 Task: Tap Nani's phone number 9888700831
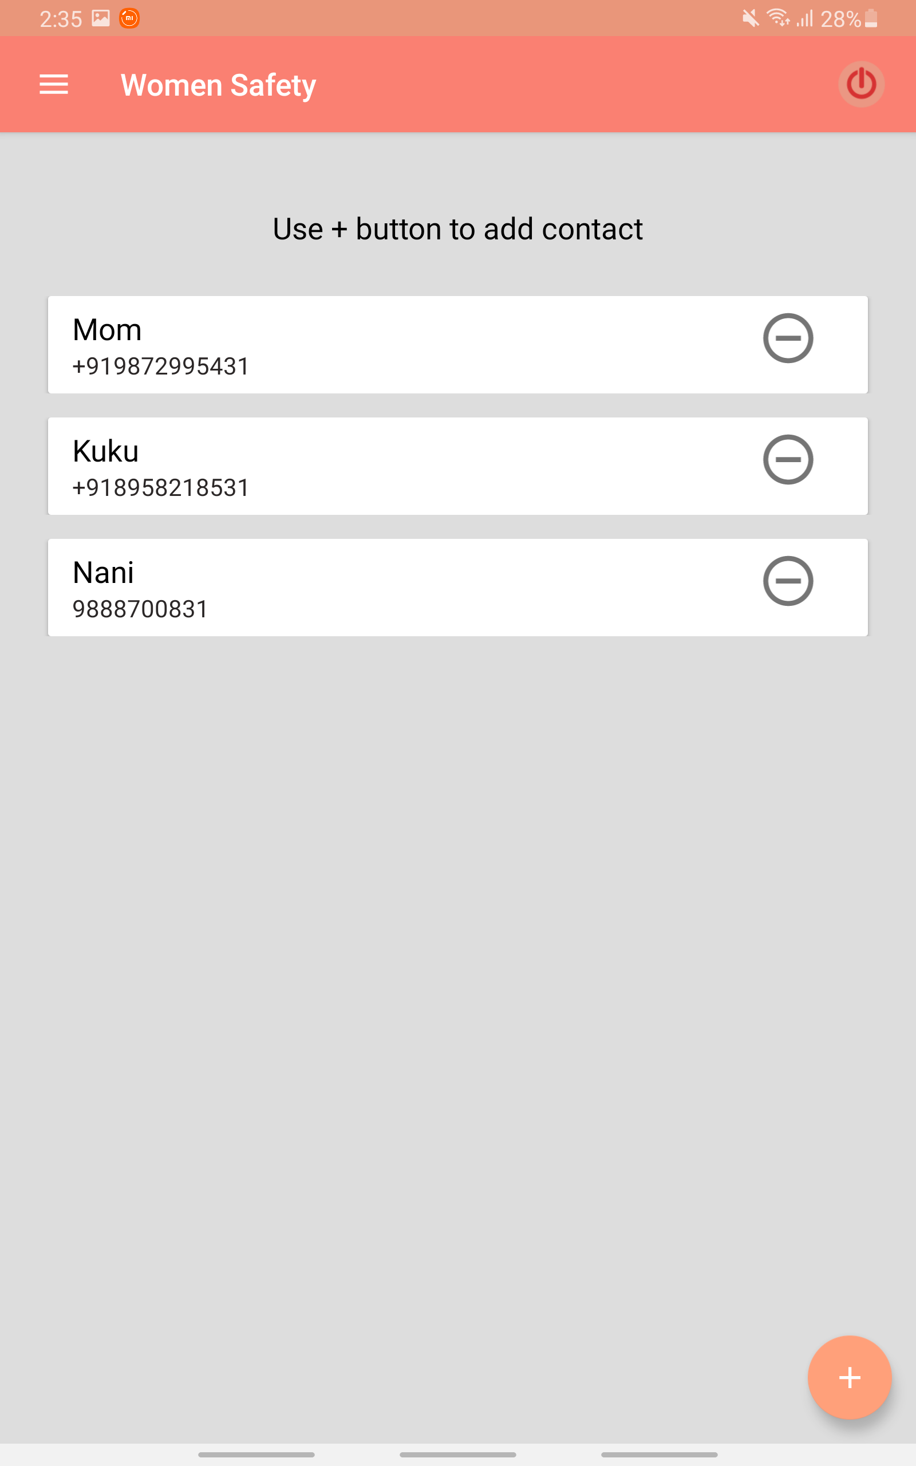click(140, 609)
